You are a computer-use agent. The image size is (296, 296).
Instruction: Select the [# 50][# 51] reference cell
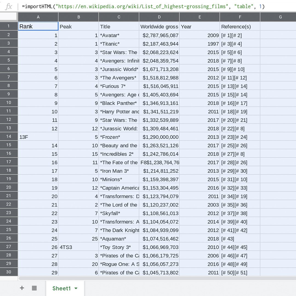point(240,272)
